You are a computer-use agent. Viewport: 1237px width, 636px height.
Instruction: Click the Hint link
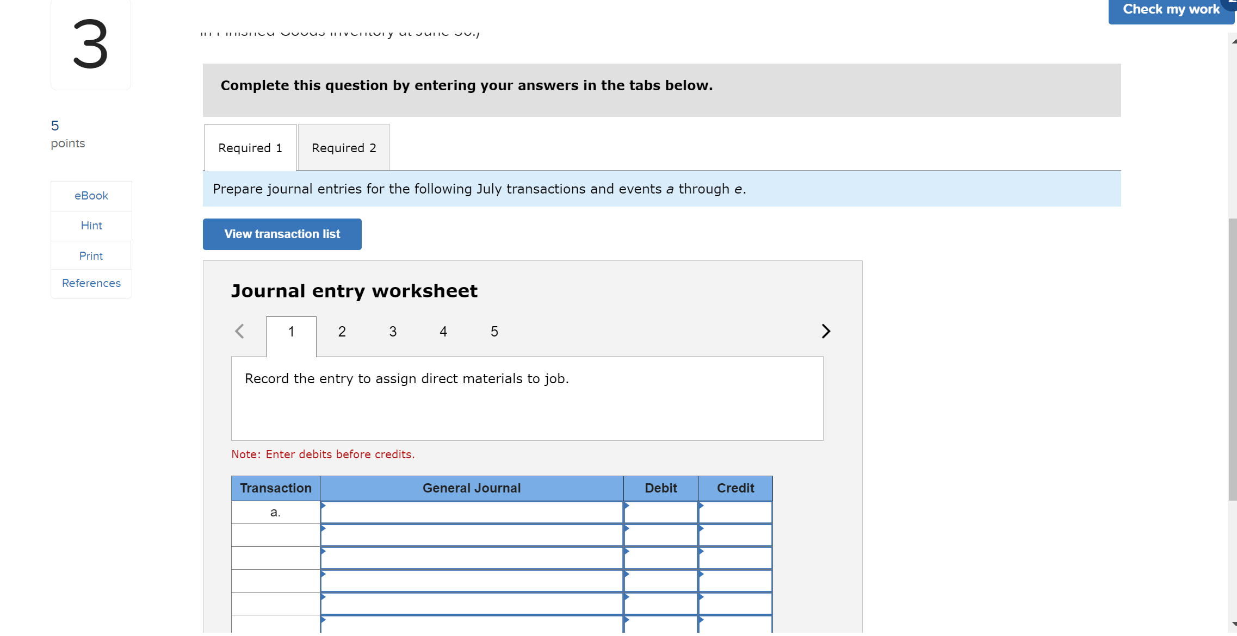pos(92,225)
